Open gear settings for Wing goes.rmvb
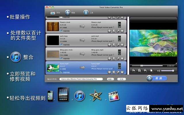The image size is (184, 115). [109, 58]
